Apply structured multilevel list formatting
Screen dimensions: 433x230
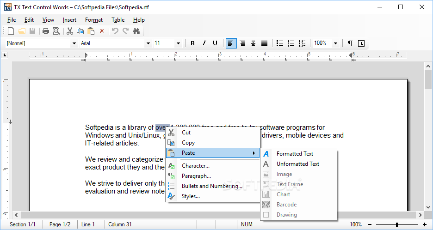(302, 43)
